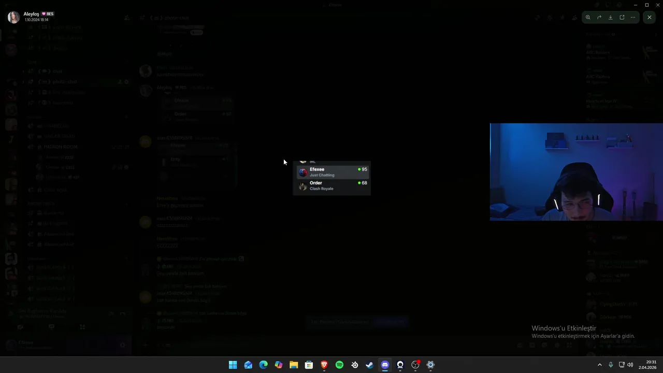
Task: Open SteelSeries app on the taskbar
Action: [x=354, y=365]
